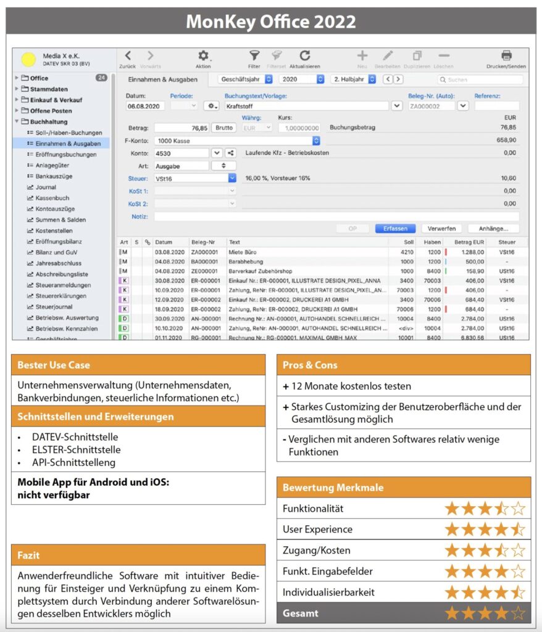Open the 2020 year dropdown
542x632 pixels.
[x=302, y=80]
